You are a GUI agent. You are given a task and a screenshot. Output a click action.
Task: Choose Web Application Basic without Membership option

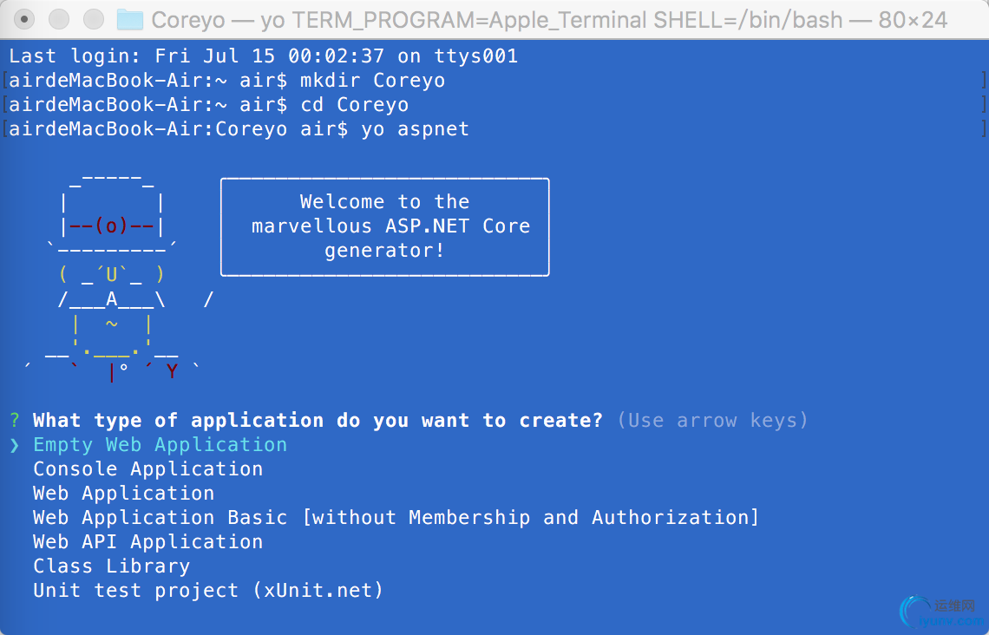[x=396, y=518]
